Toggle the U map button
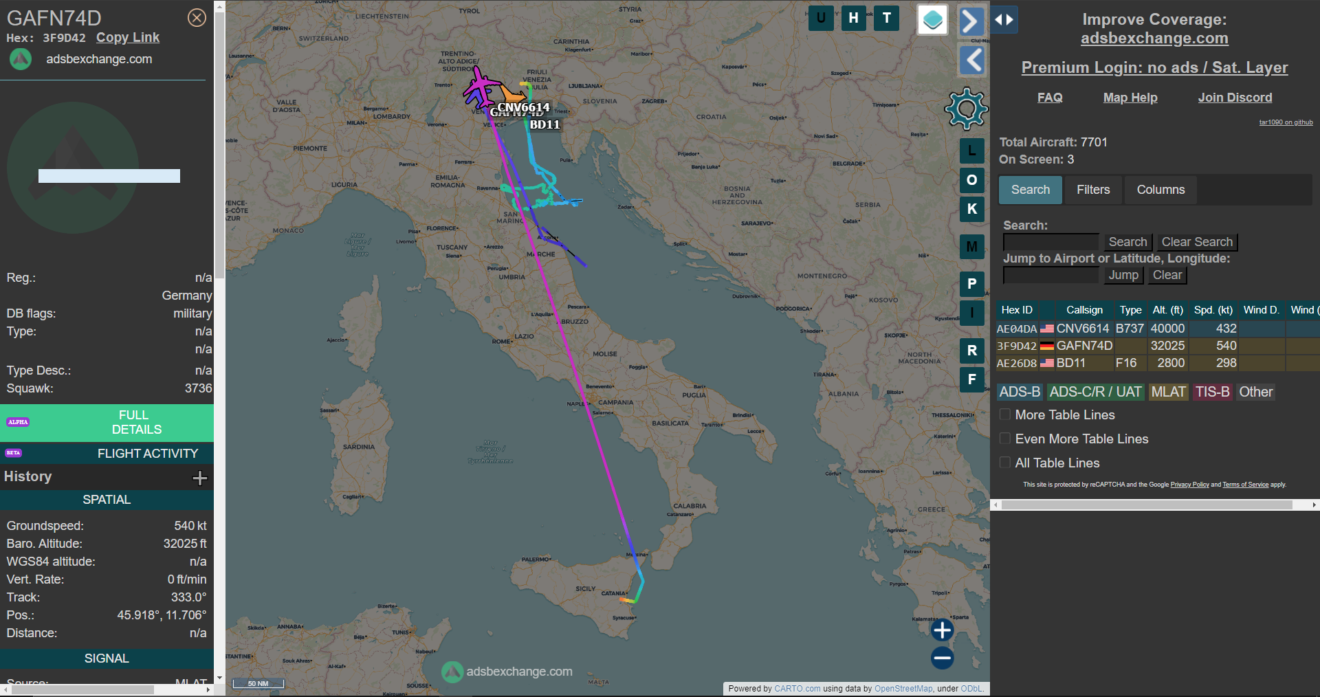 coord(821,19)
